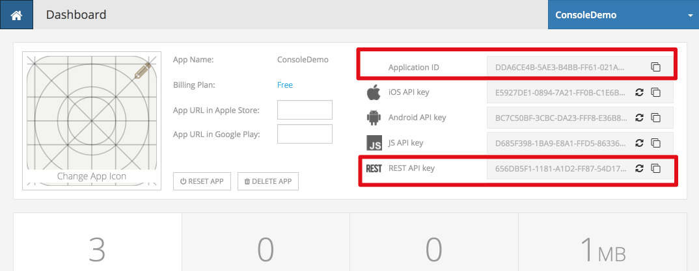699x271 pixels.
Task: Click the REST logo icon
Action: (x=374, y=169)
